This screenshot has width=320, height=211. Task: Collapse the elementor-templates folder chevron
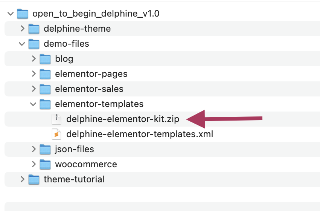[34, 104]
